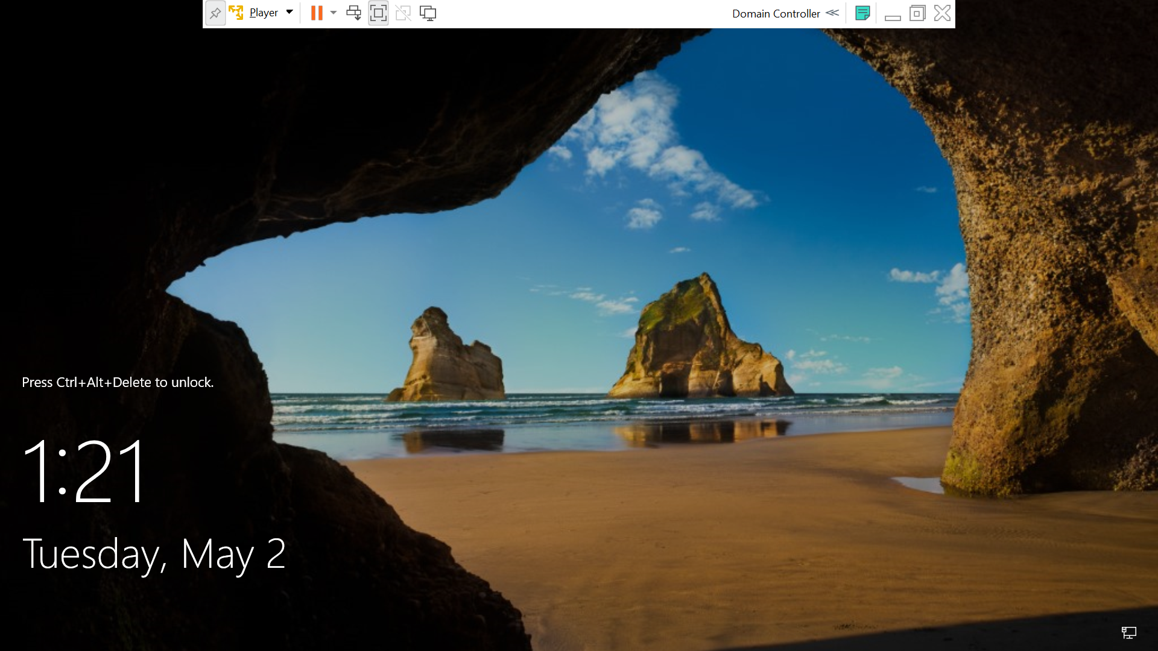Open the green message log icon
The image size is (1158, 651).
(862, 13)
